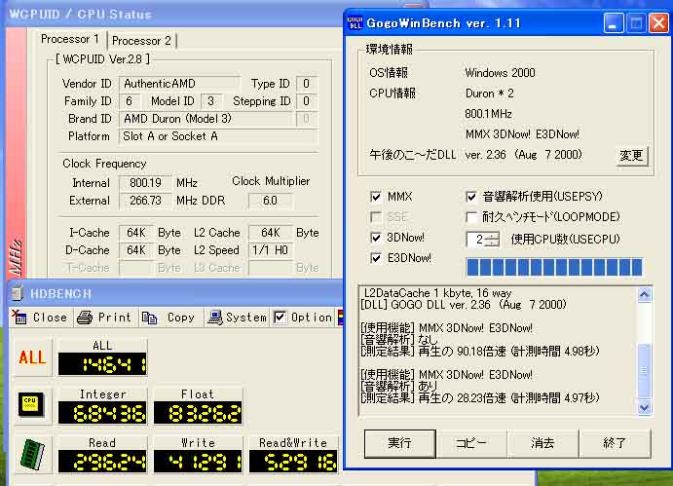Screen dimensions: 673x486
Task: Open System info in HDBENCH toolbar
Action: coord(237,318)
